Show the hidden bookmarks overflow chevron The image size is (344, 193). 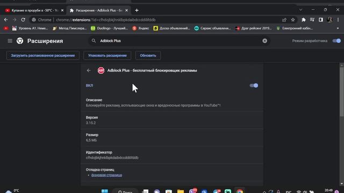point(338,28)
